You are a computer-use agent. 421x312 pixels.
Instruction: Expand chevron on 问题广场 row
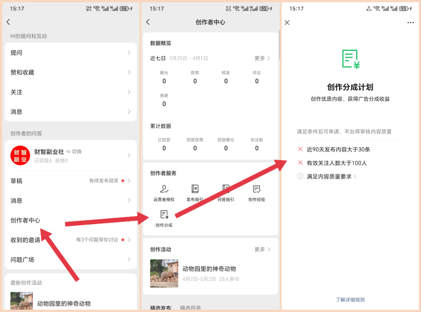pos(129,259)
